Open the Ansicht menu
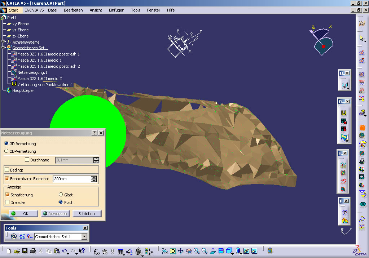Screen dimensions: 369x258 tap(96, 10)
